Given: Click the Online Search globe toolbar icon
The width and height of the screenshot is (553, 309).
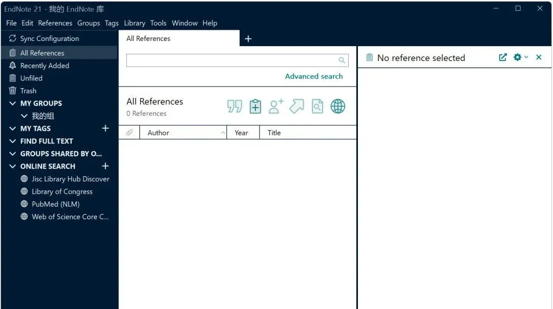Looking at the screenshot, I should pyautogui.click(x=338, y=106).
